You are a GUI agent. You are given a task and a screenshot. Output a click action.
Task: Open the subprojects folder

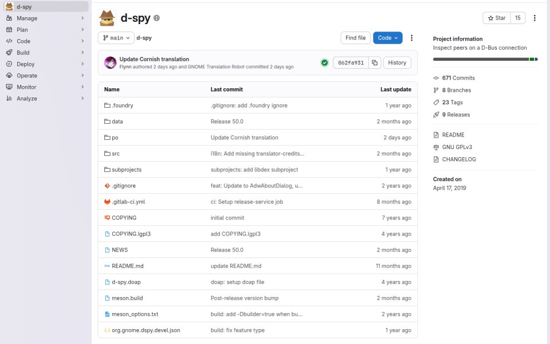(127, 170)
